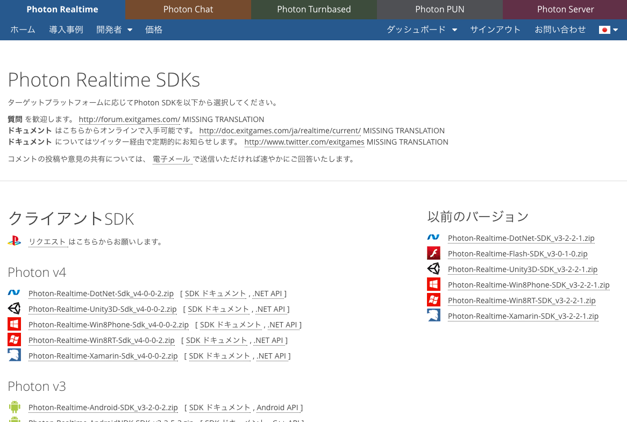Click the Xamarin icon beside Xamarin-SDK_v3-2-2-1.zip
Image resolution: width=627 pixels, height=422 pixels.
(433, 316)
